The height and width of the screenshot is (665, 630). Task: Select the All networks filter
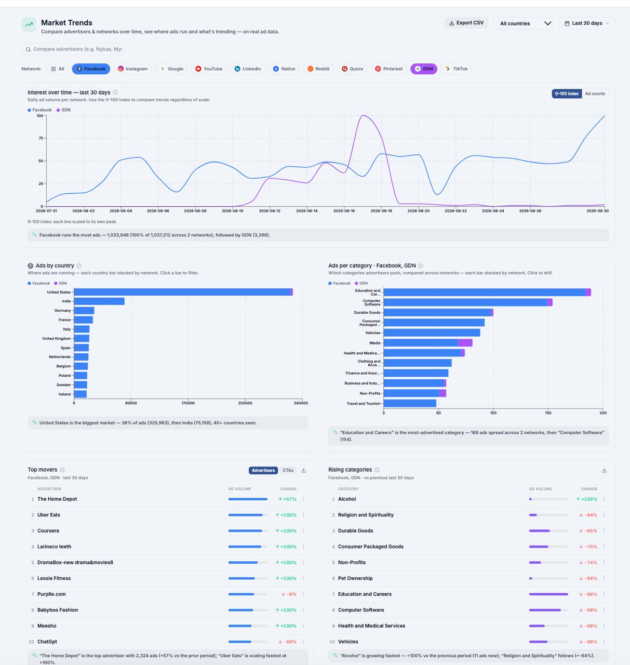[57, 69]
